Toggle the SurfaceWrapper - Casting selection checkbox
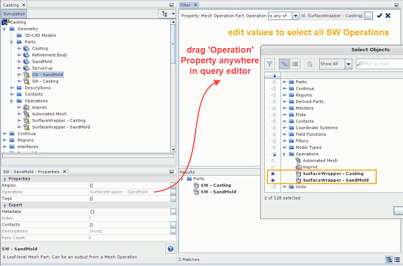Image resolution: width=403 pixels, height=266 pixels. (x=273, y=174)
